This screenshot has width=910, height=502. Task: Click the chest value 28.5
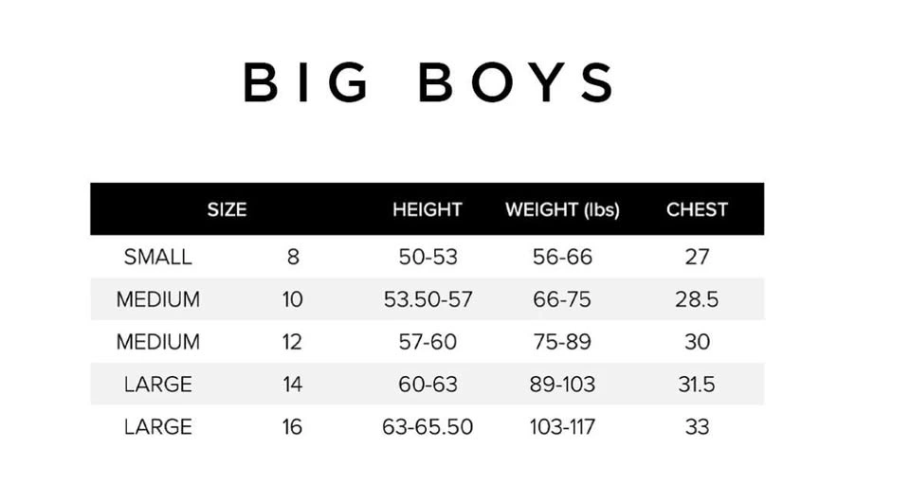pos(697,299)
